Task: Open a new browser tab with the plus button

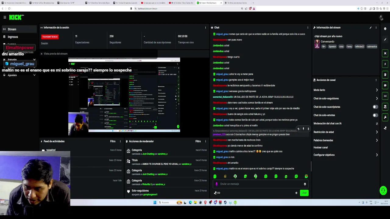Action: click(x=253, y=3)
